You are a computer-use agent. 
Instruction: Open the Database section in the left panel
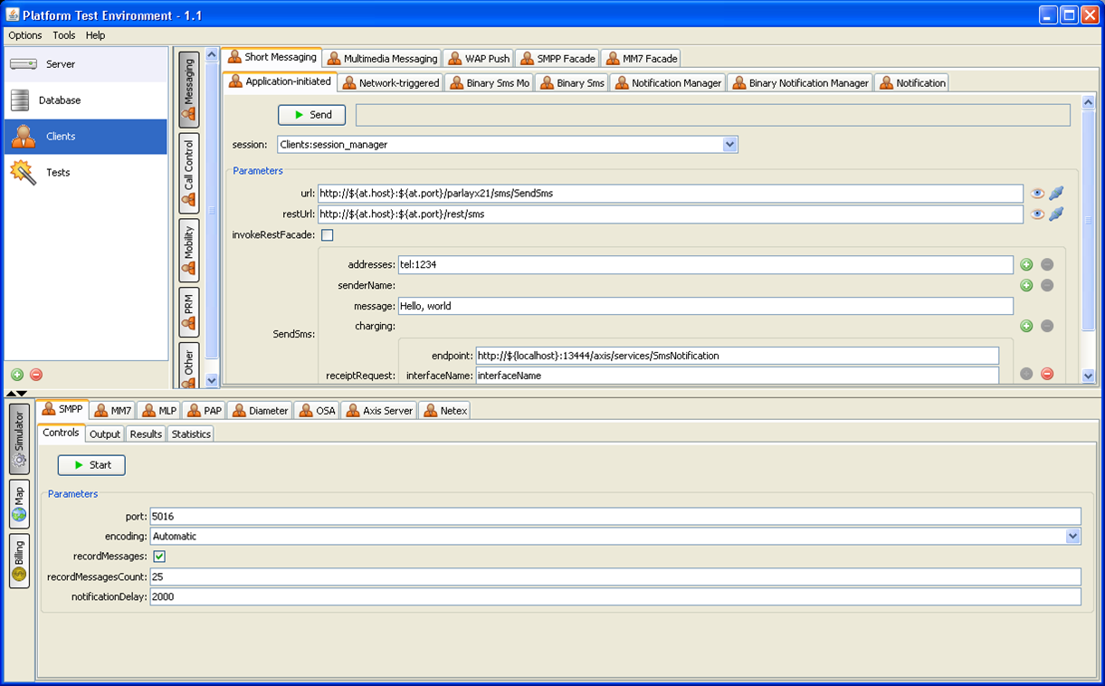[x=86, y=100]
